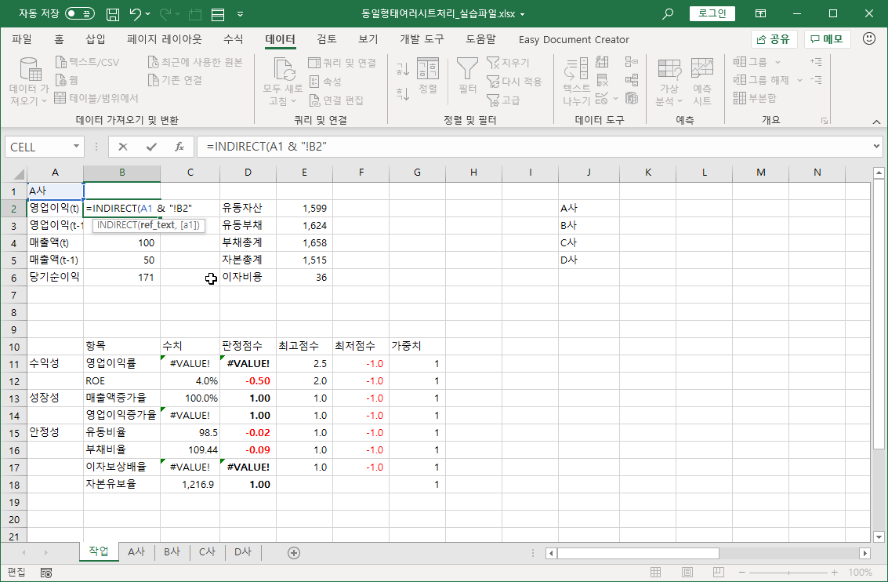The image size is (888, 582).
Task: Open Customize Quick Access Toolbar dropdown
Action: click(240, 14)
